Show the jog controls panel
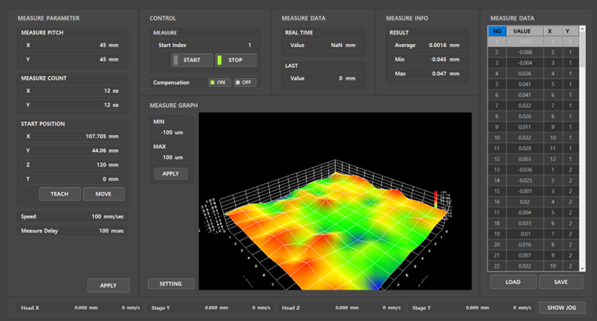 pos(561,307)
